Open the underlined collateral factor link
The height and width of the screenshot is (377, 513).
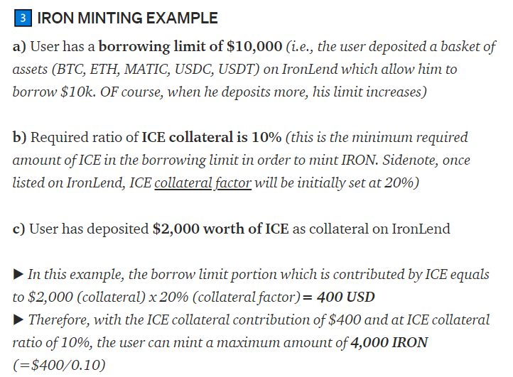coord(202,182)
